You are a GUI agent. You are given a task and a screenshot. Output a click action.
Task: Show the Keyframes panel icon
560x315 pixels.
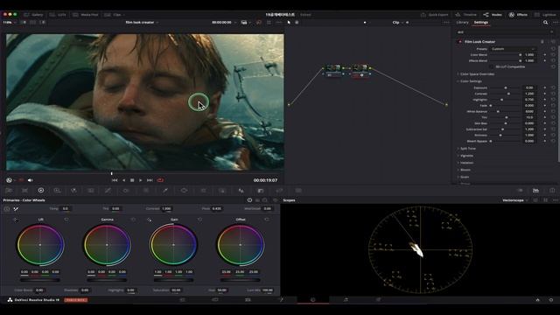pyautogui.click(x=520, y=191)
